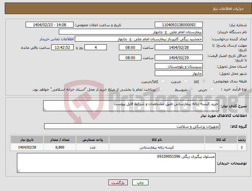
Task: Open اطلاعات تماس خریدار link
Action: point(57,39)
